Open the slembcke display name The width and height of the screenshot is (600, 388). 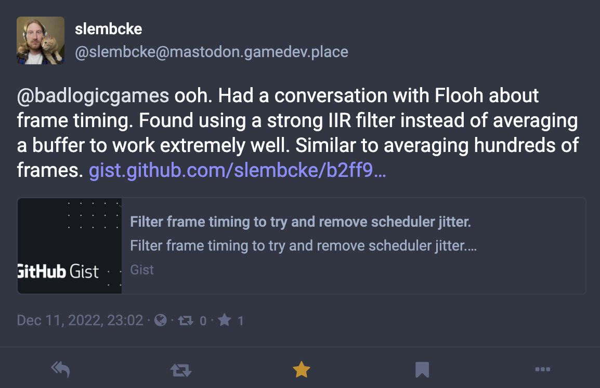(108, 29)
